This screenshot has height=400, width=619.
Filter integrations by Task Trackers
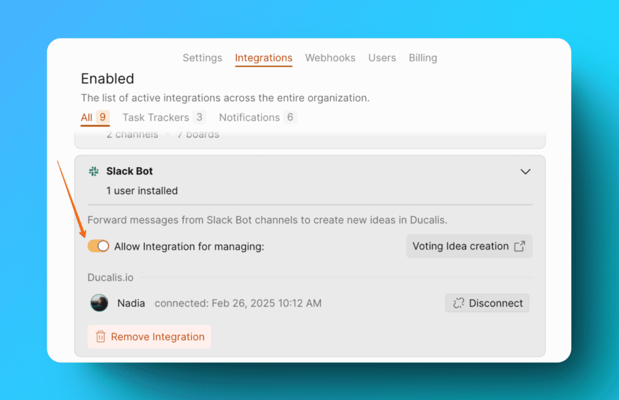pos(155,118)
